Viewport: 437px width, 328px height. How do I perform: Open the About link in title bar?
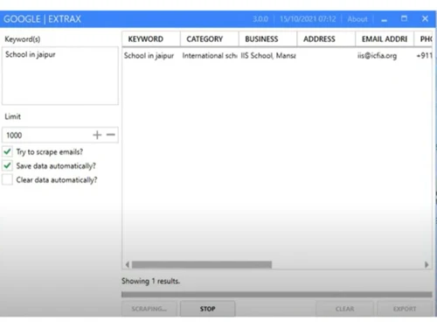[357, 19]
